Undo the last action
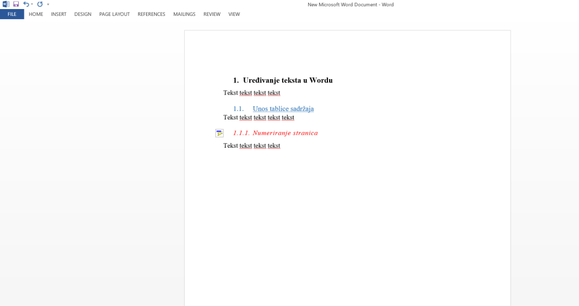 (x=25, y=4)
